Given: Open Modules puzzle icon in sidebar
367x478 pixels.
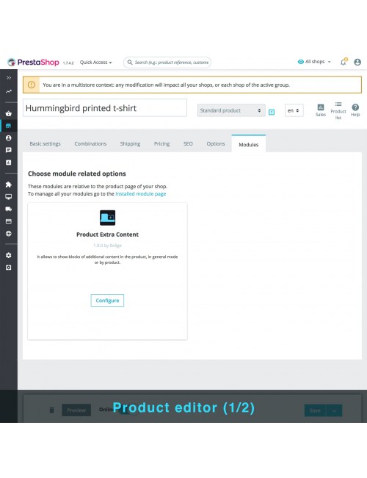Looking at the screenshot, I should 9,185.
